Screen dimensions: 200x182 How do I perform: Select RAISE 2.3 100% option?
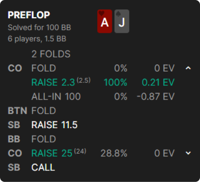[x=103, y=82]
